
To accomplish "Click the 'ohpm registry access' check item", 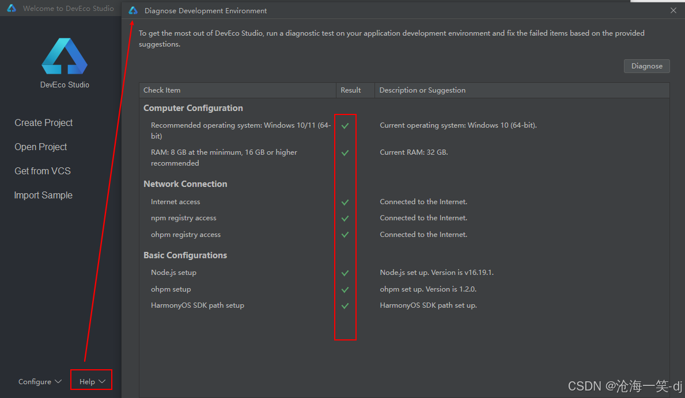I will 186,235.
